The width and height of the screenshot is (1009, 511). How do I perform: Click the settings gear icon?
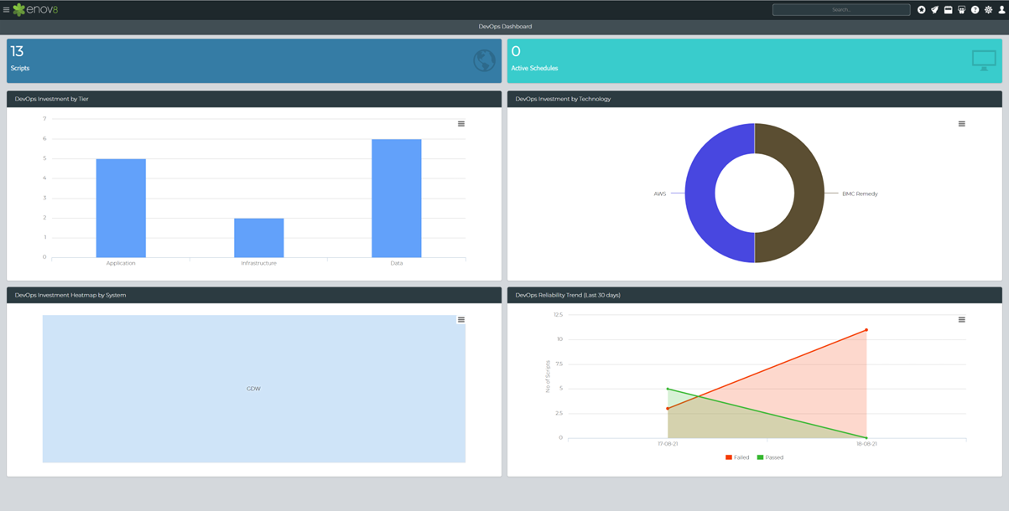pos(989,9)
